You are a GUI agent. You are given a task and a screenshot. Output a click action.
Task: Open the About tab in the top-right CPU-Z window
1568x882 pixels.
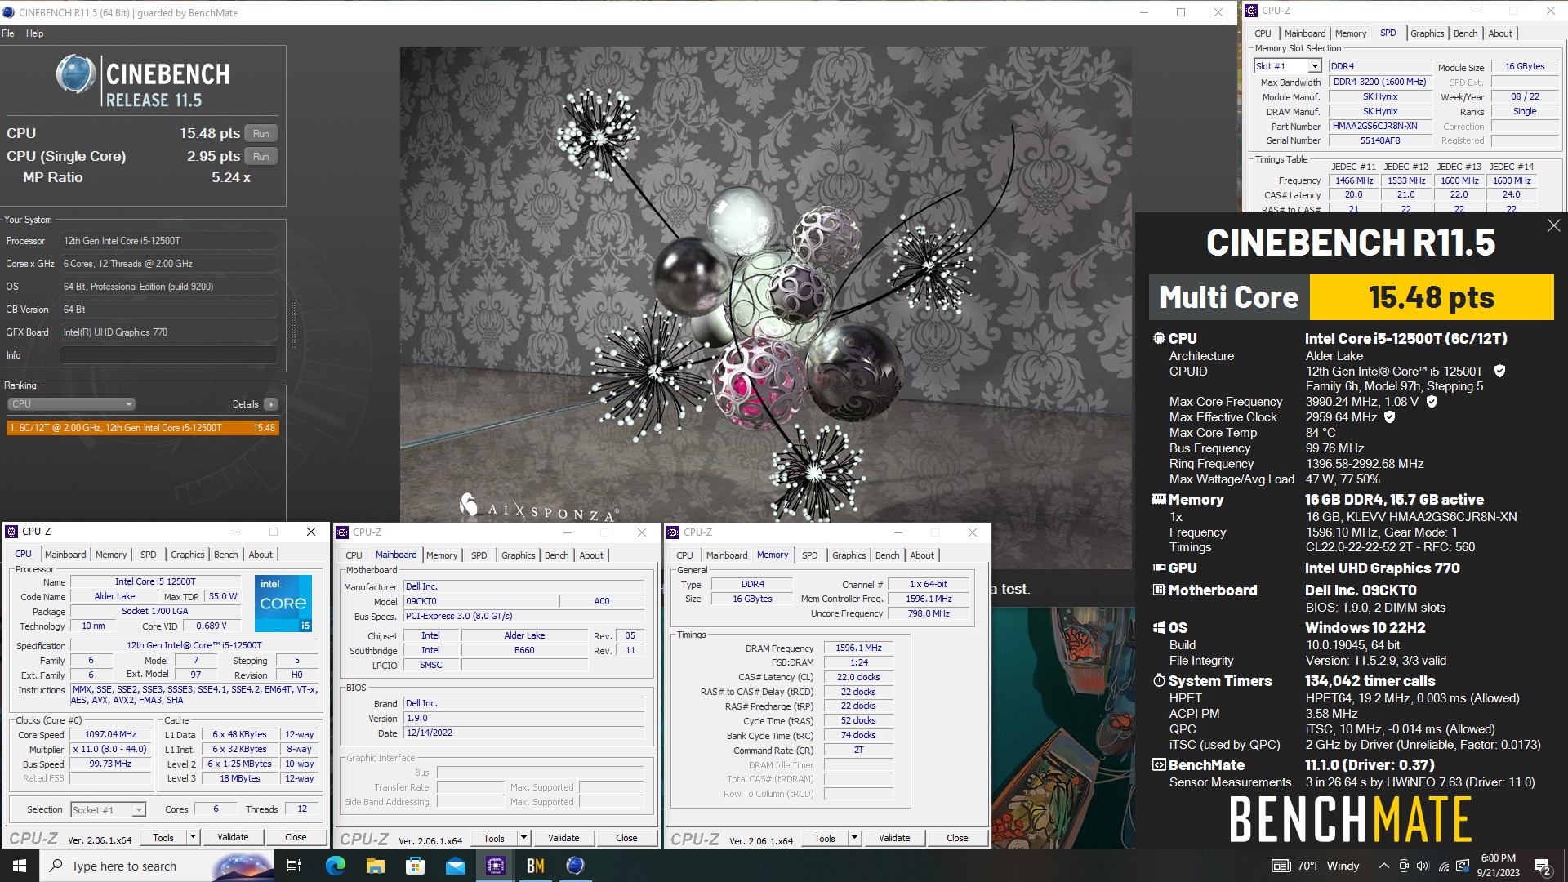[1500, 33]
